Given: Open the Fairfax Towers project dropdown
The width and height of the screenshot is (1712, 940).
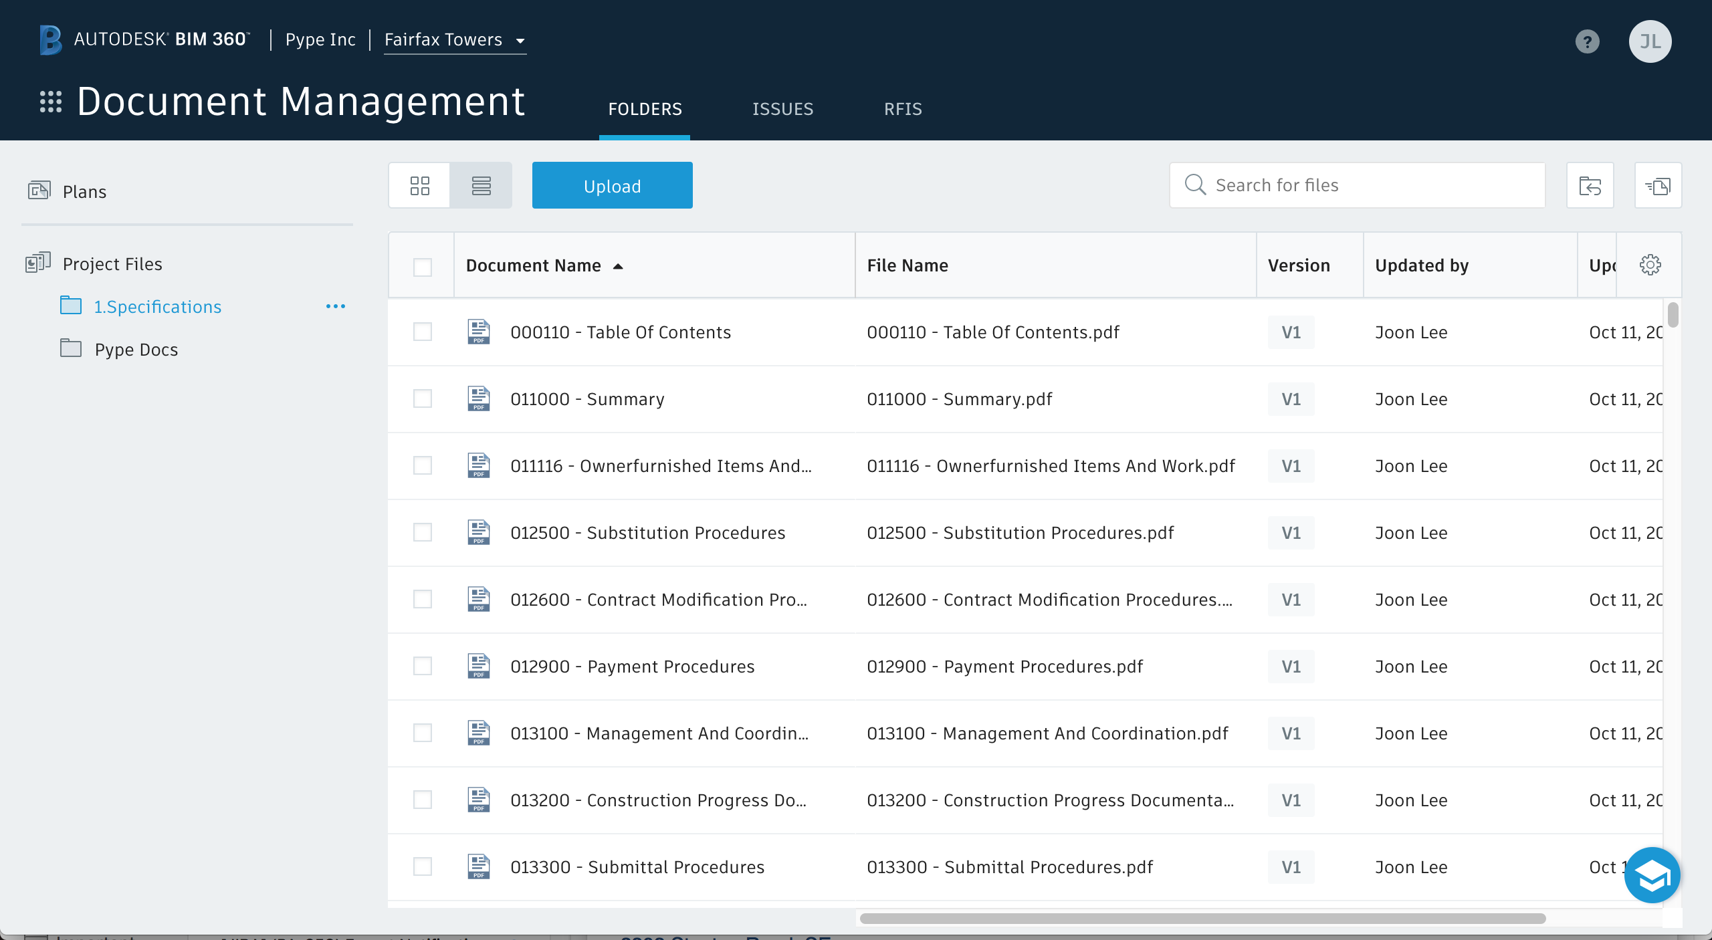Looking at the screenshot, I should [455, 40].
